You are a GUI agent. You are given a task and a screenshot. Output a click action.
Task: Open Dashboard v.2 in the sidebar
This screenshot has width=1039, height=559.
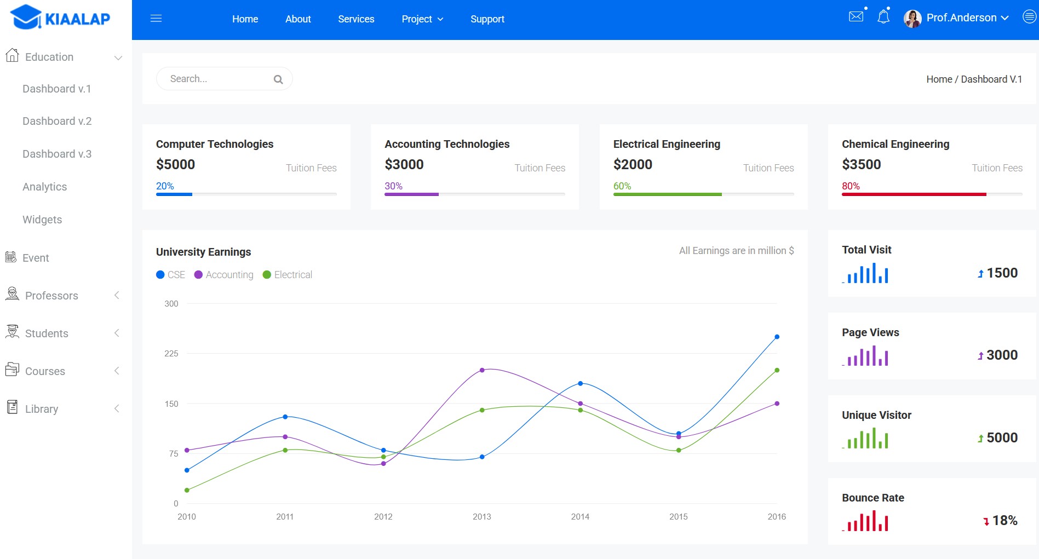click(x=57, y=122)
